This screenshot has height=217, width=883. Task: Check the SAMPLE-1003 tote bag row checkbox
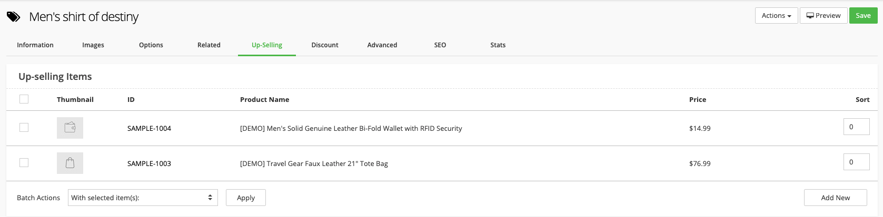coord(24,162)
